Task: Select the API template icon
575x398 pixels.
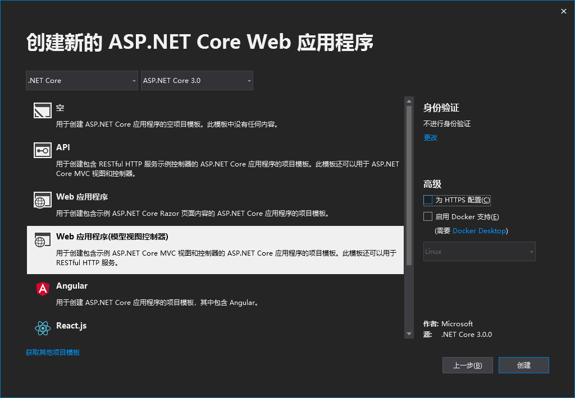Action: point(43,150)
